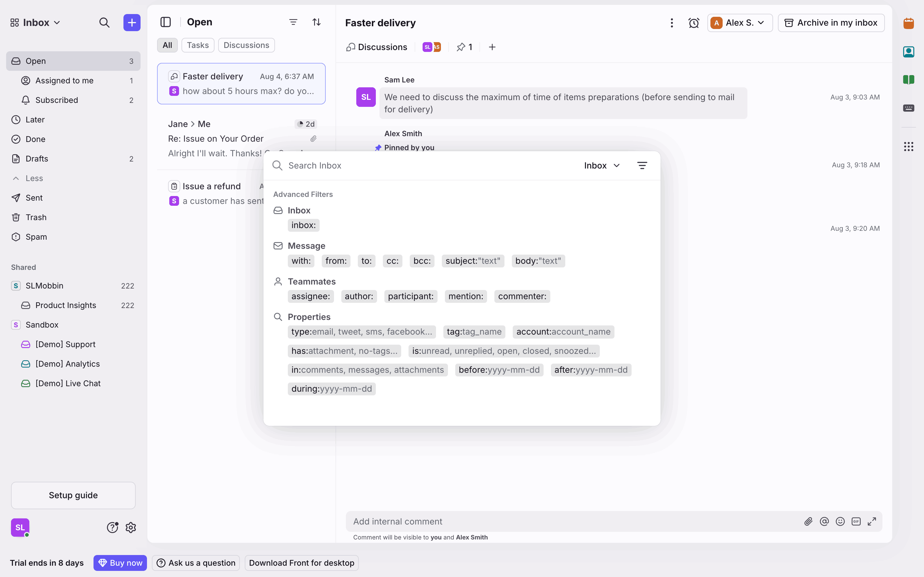Open the settings gear icon
Image resolution: width=924 pixels, height=577 pixels.
[130, 528]
